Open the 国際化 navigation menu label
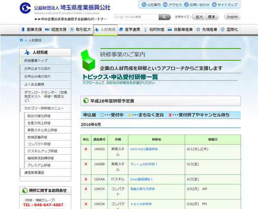Screen dimensions: 258x209 pos(232,30)
